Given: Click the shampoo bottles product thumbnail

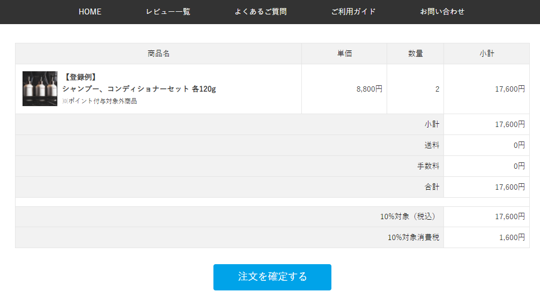Looking at the screenshot, I should pos(40,89).
